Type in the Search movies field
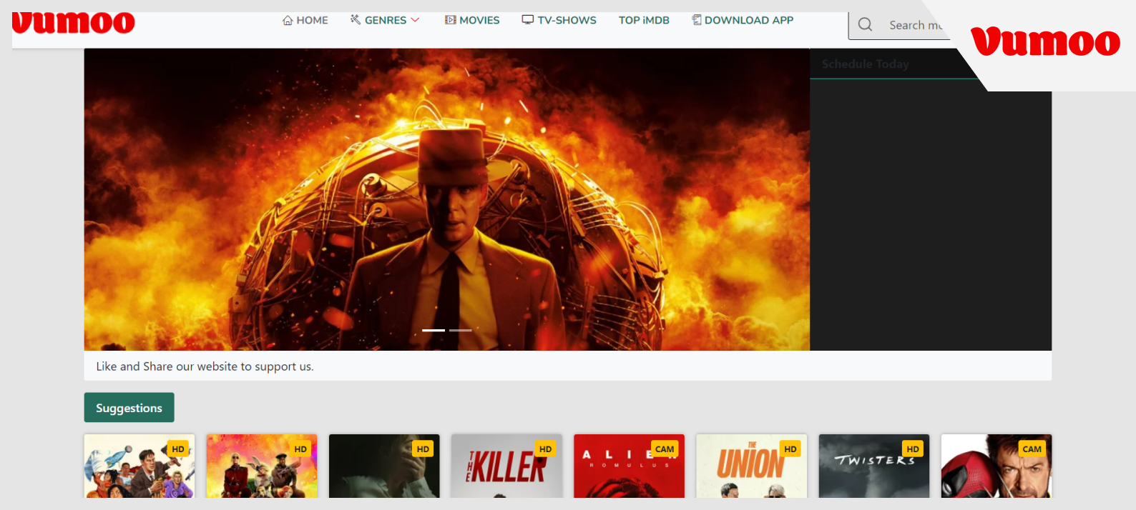This screenshot has width=1136, height=510. click(916, 25)
